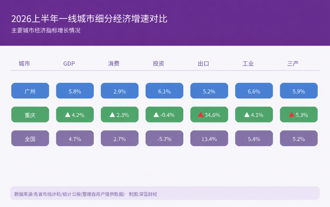
Task: Click 广州 GDP value 5.8%
Action: click(x=75, y=91)
